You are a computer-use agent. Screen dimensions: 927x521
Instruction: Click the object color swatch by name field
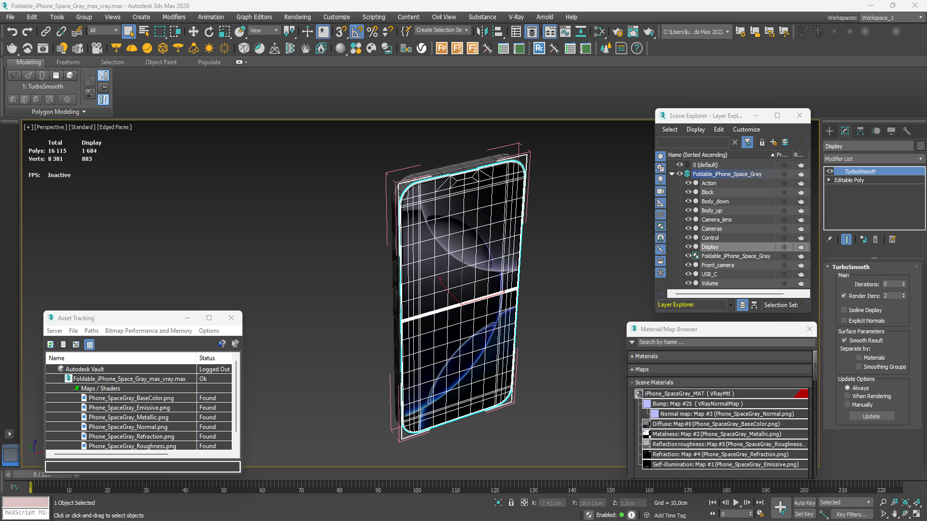[x=920, y=146]
